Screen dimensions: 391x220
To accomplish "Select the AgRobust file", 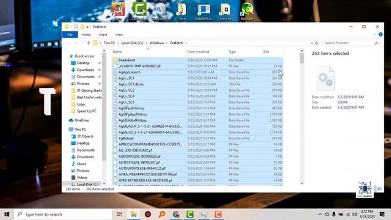I will click(126, 138).
